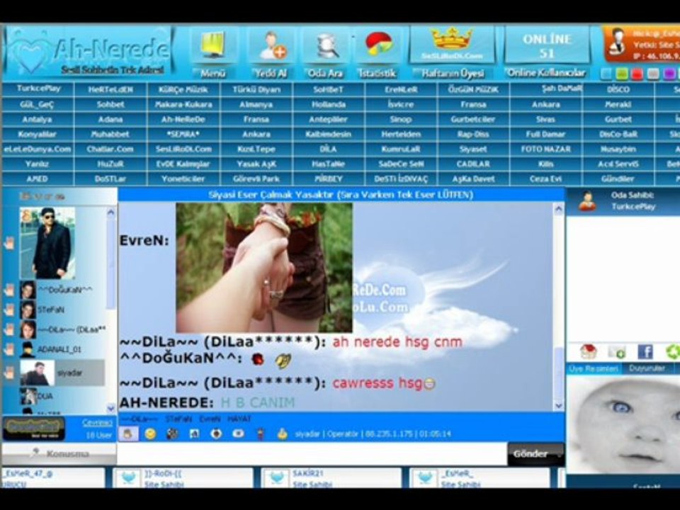Click into the chat message input field

(312, 453)
